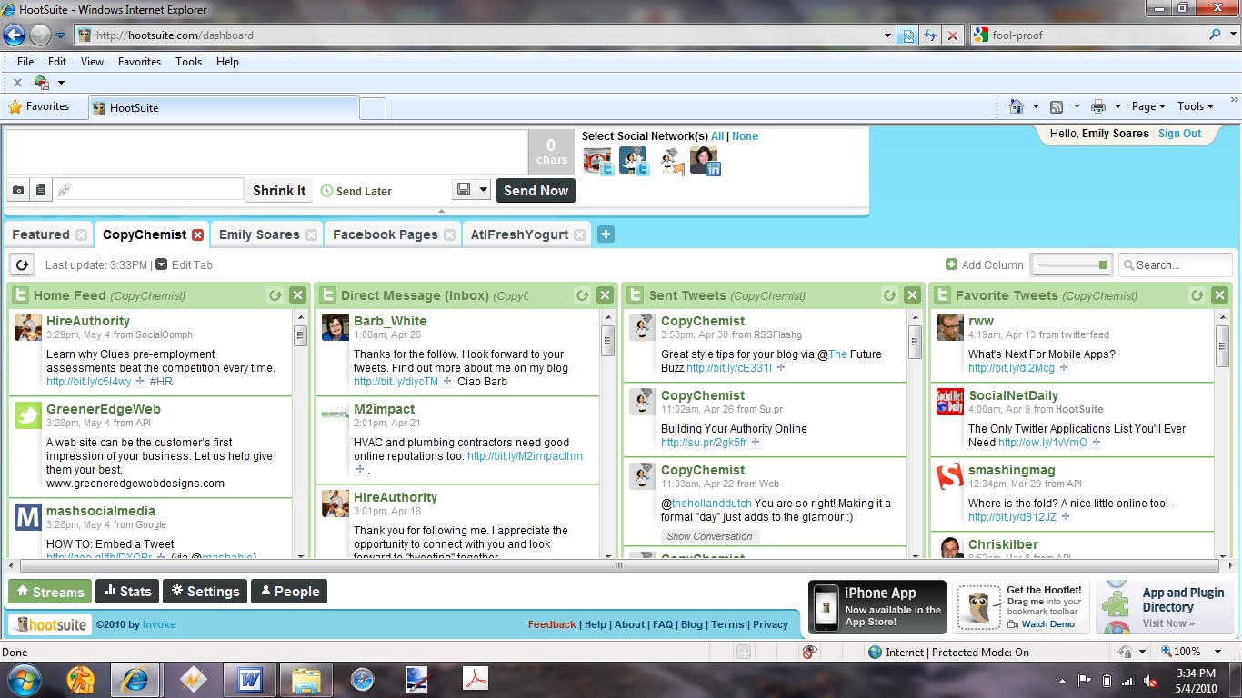This screenshot has width=1242, height=698.
Task: Click Send Later scheduling option
Action: point(356,192)
